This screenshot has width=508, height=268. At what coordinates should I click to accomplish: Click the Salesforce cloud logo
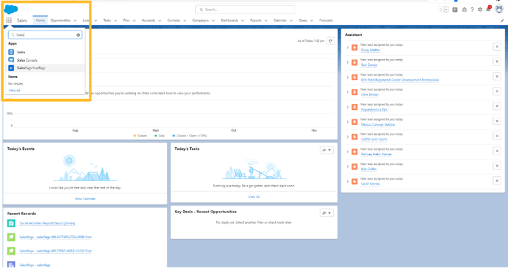click(x=11, y=9)
